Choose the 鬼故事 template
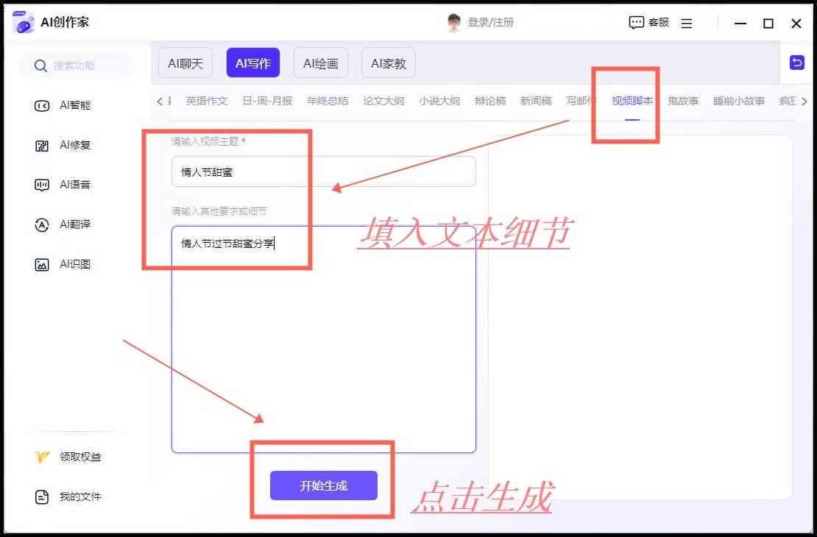The width and height of the screenshot is (817, 537). [x=683, y=101]
